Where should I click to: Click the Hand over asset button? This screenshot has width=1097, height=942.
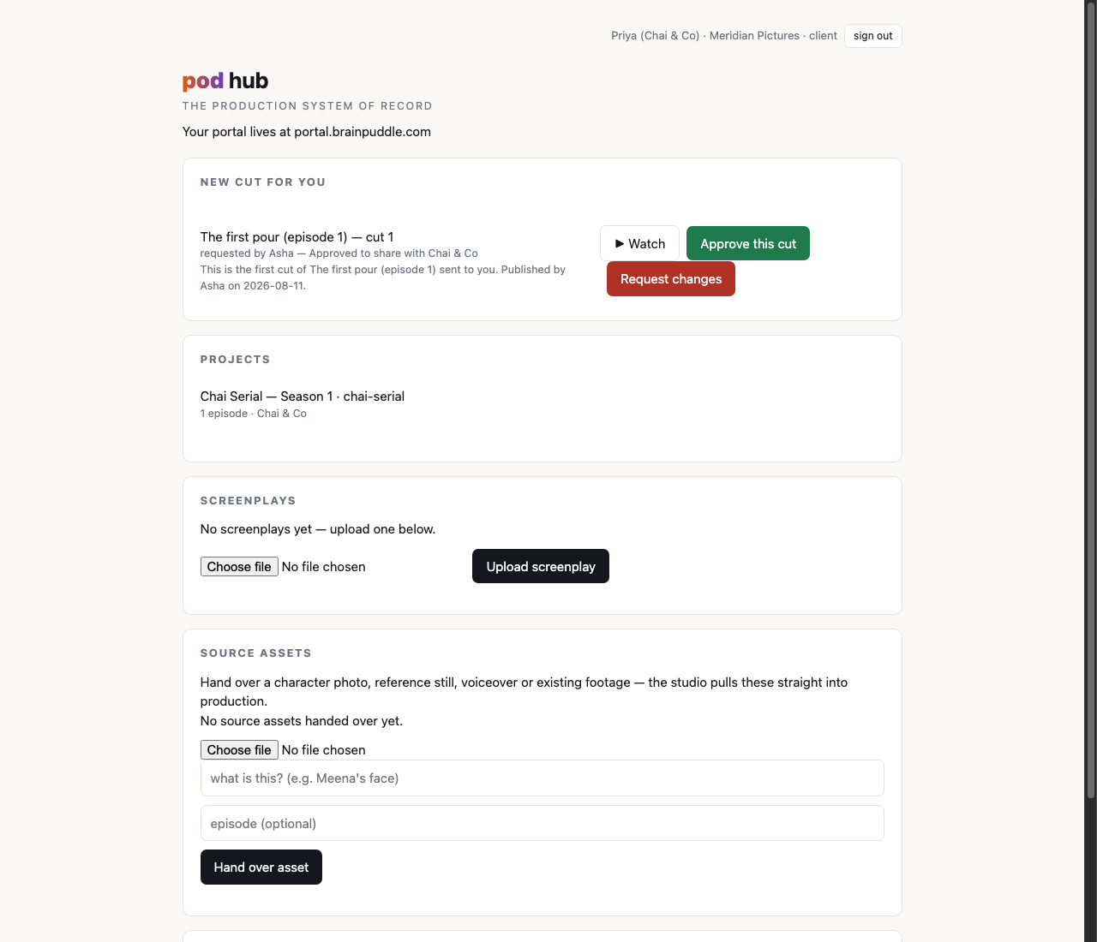click(x=261, y=867)
